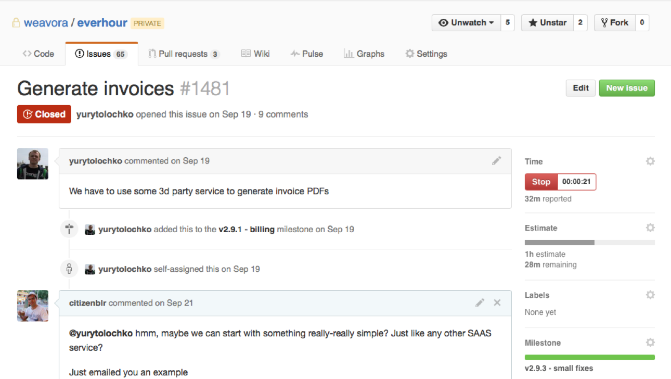671x379 pixels.
Task: Open the Unwatch dropdown
Action: tap(466, 22)
